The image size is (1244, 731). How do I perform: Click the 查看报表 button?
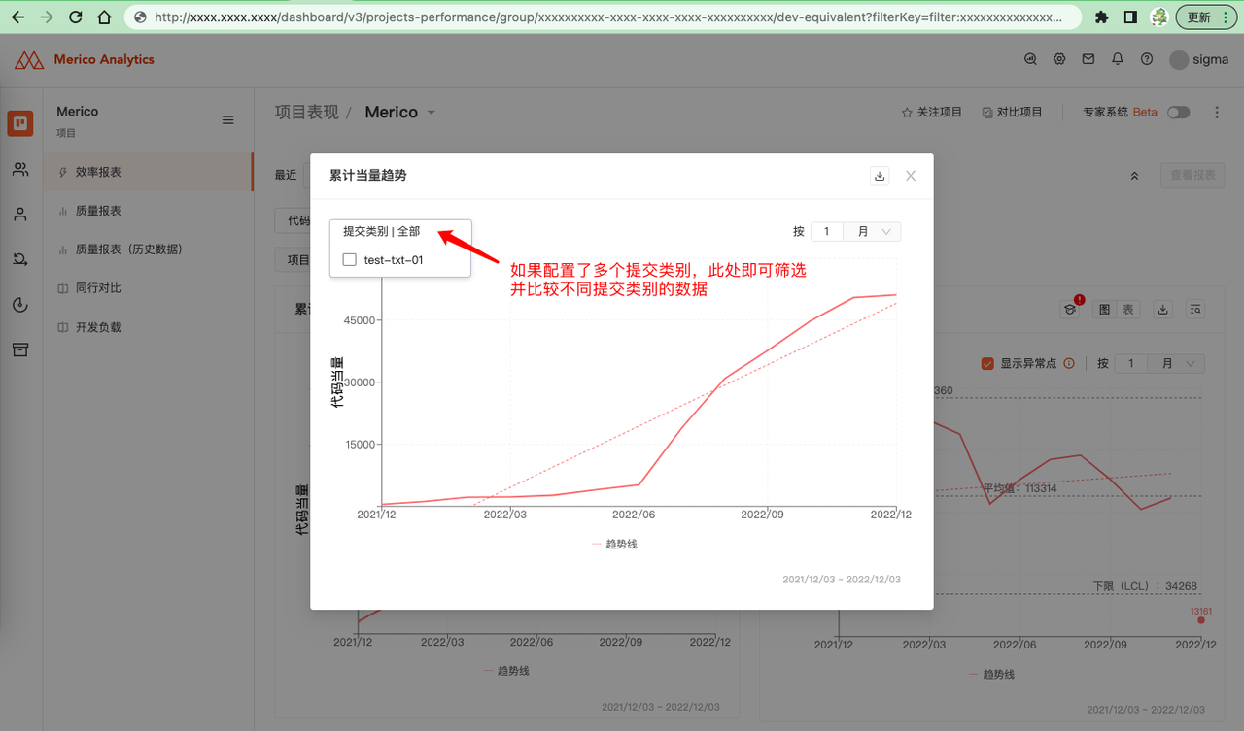coord(1192,176)
